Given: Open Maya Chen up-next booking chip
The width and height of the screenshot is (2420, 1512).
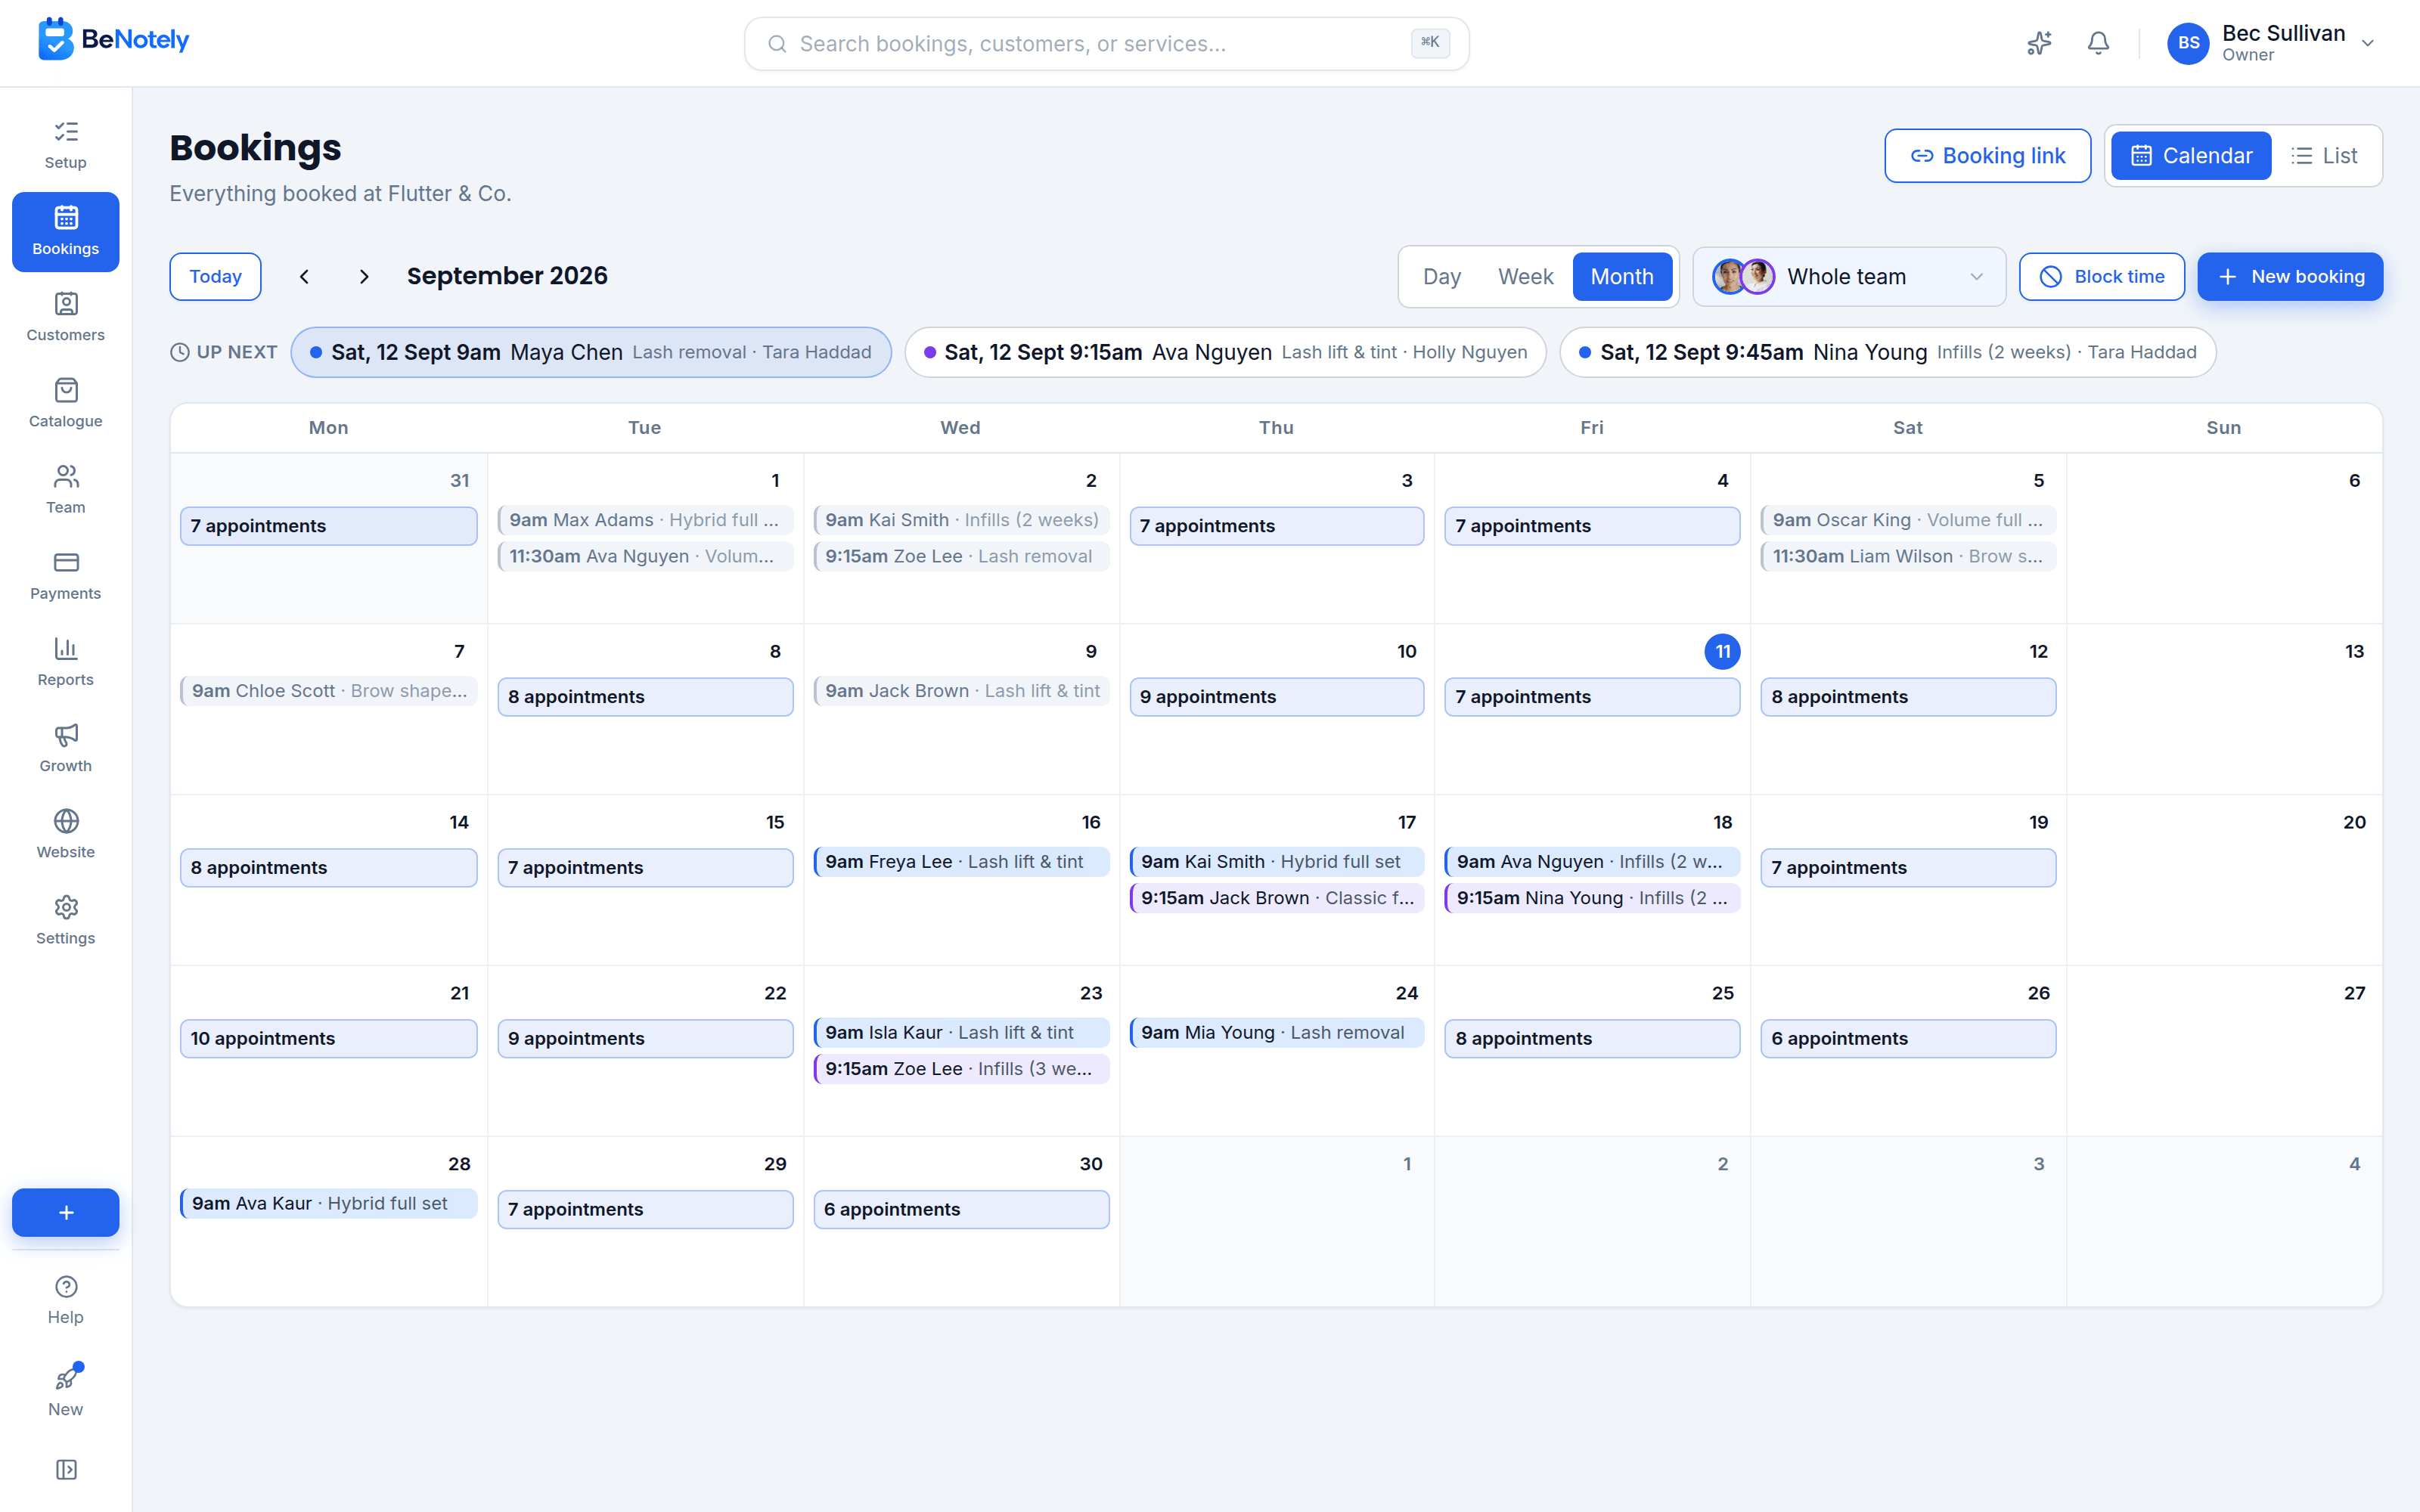Looking at the screenshot, I should click(591, 352).
